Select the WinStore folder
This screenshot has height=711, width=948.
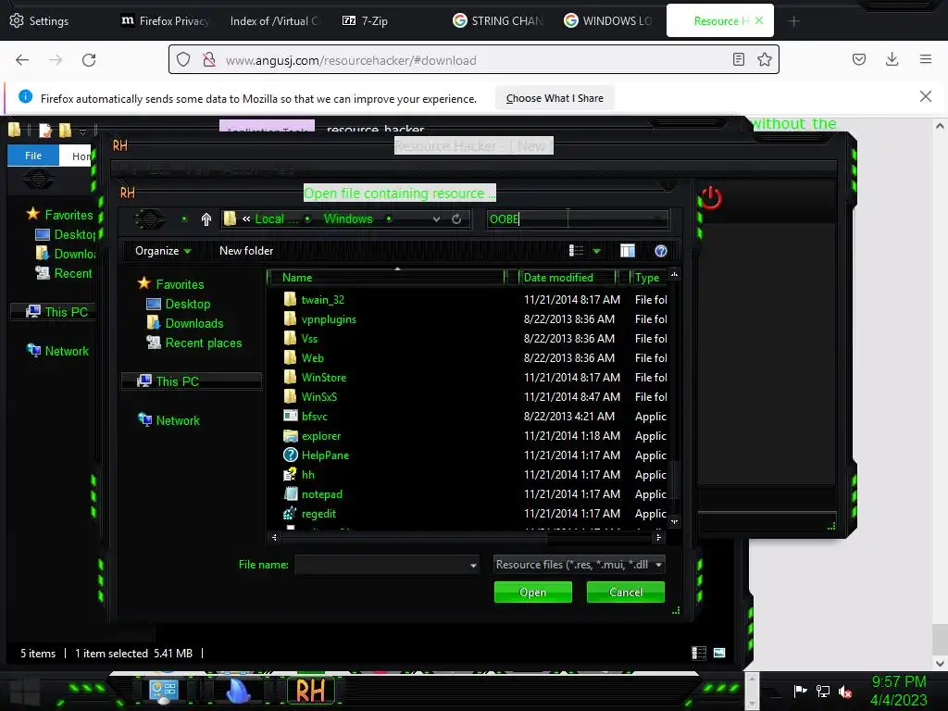point(323,378)
